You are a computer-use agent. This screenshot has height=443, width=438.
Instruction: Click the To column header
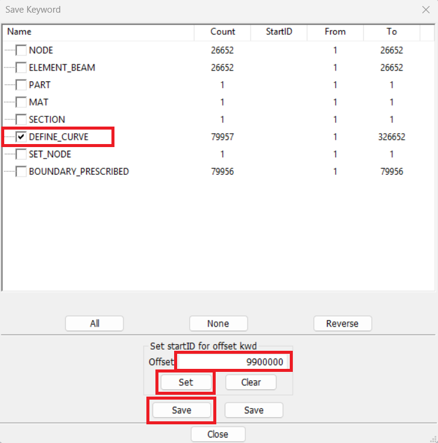point(392,31)
